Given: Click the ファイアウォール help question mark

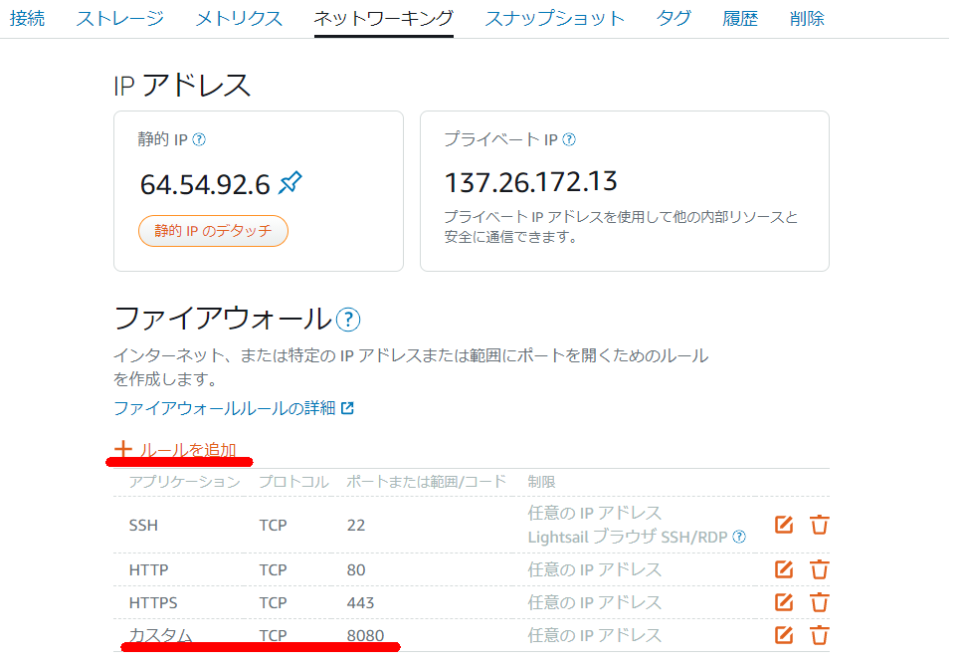Looking at the screenshot, I should click(x=347, y=320).
